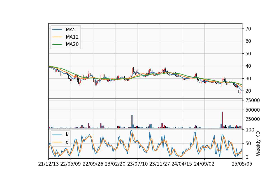269x193 pixels.
Task: Click the price axis value 20
Action: click(248, 91)
